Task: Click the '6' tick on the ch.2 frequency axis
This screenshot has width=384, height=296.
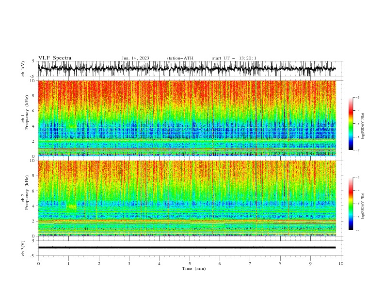Action: [34, 191]
